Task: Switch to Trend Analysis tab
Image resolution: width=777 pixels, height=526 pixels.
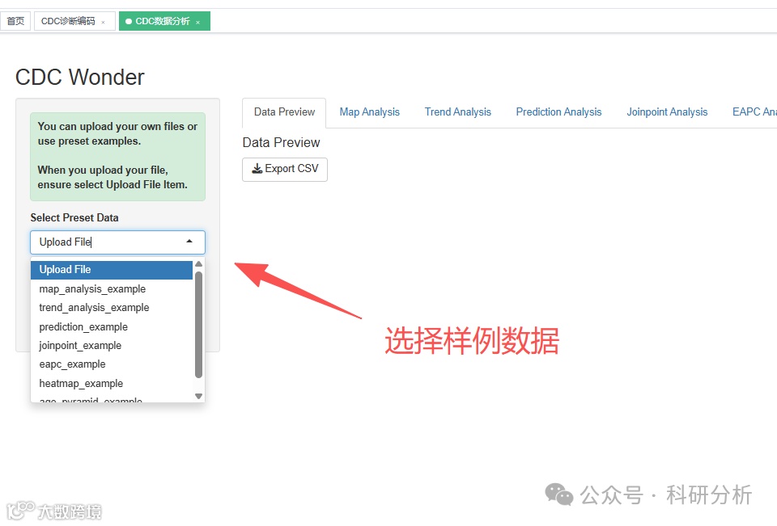Action: point(457,112)
